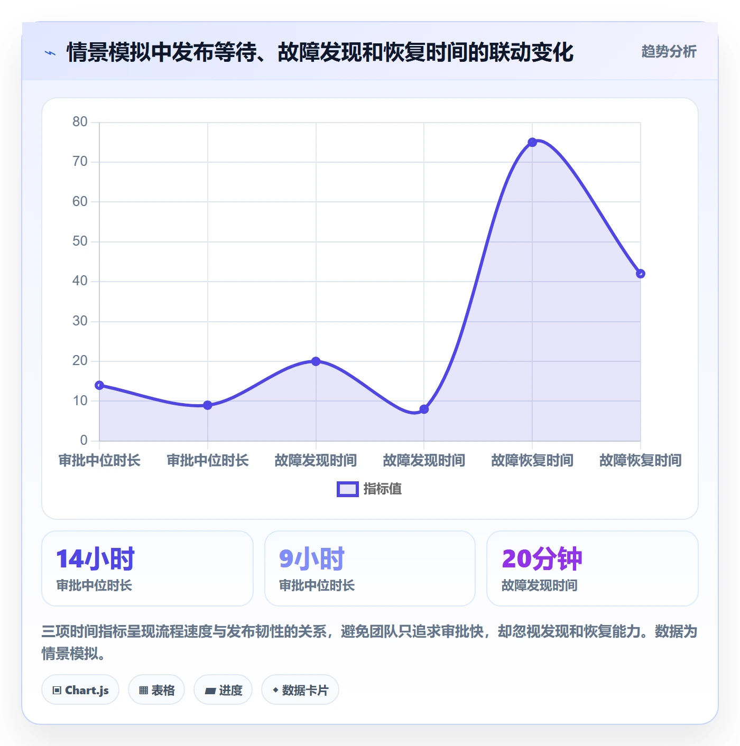
Task: Select the data point at value 42
Action: [x=641, y=274]
